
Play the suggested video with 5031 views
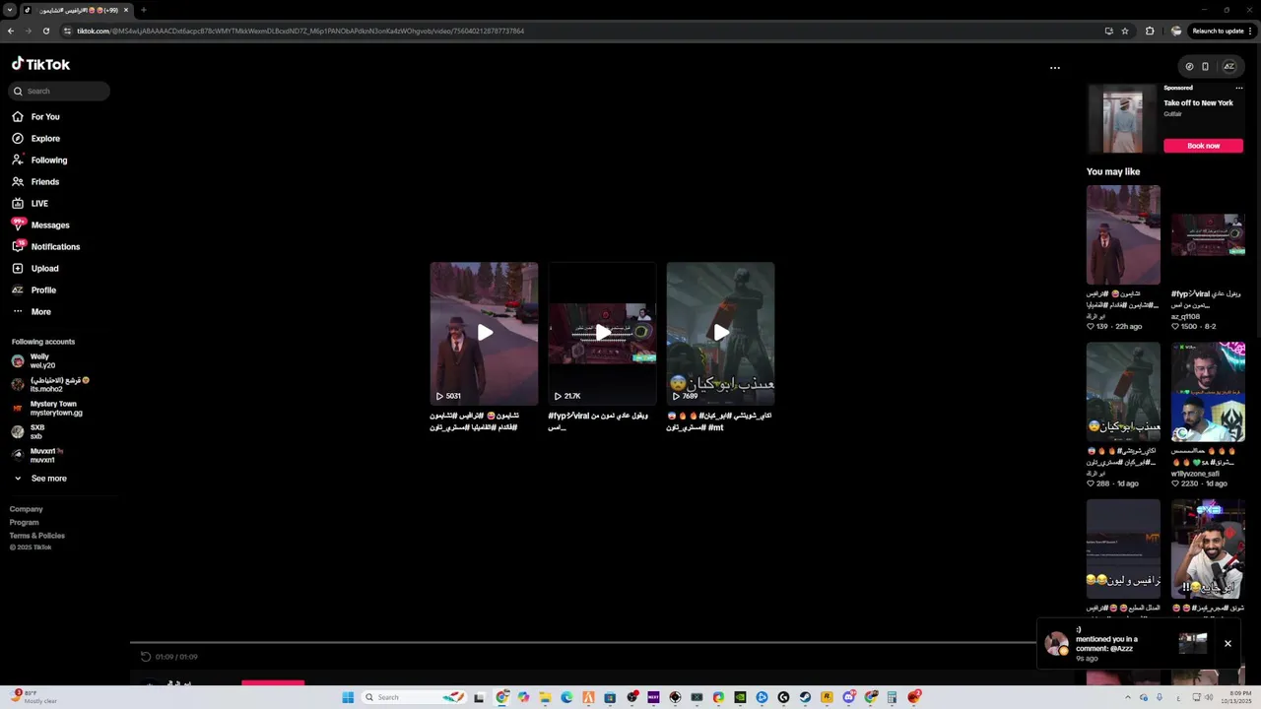click(x=484, y=334)
